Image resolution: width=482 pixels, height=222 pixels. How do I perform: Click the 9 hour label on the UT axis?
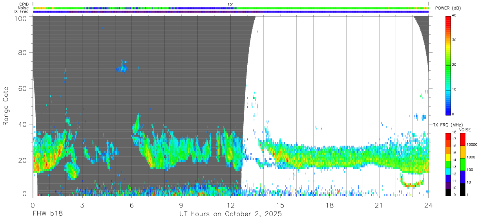181,205
